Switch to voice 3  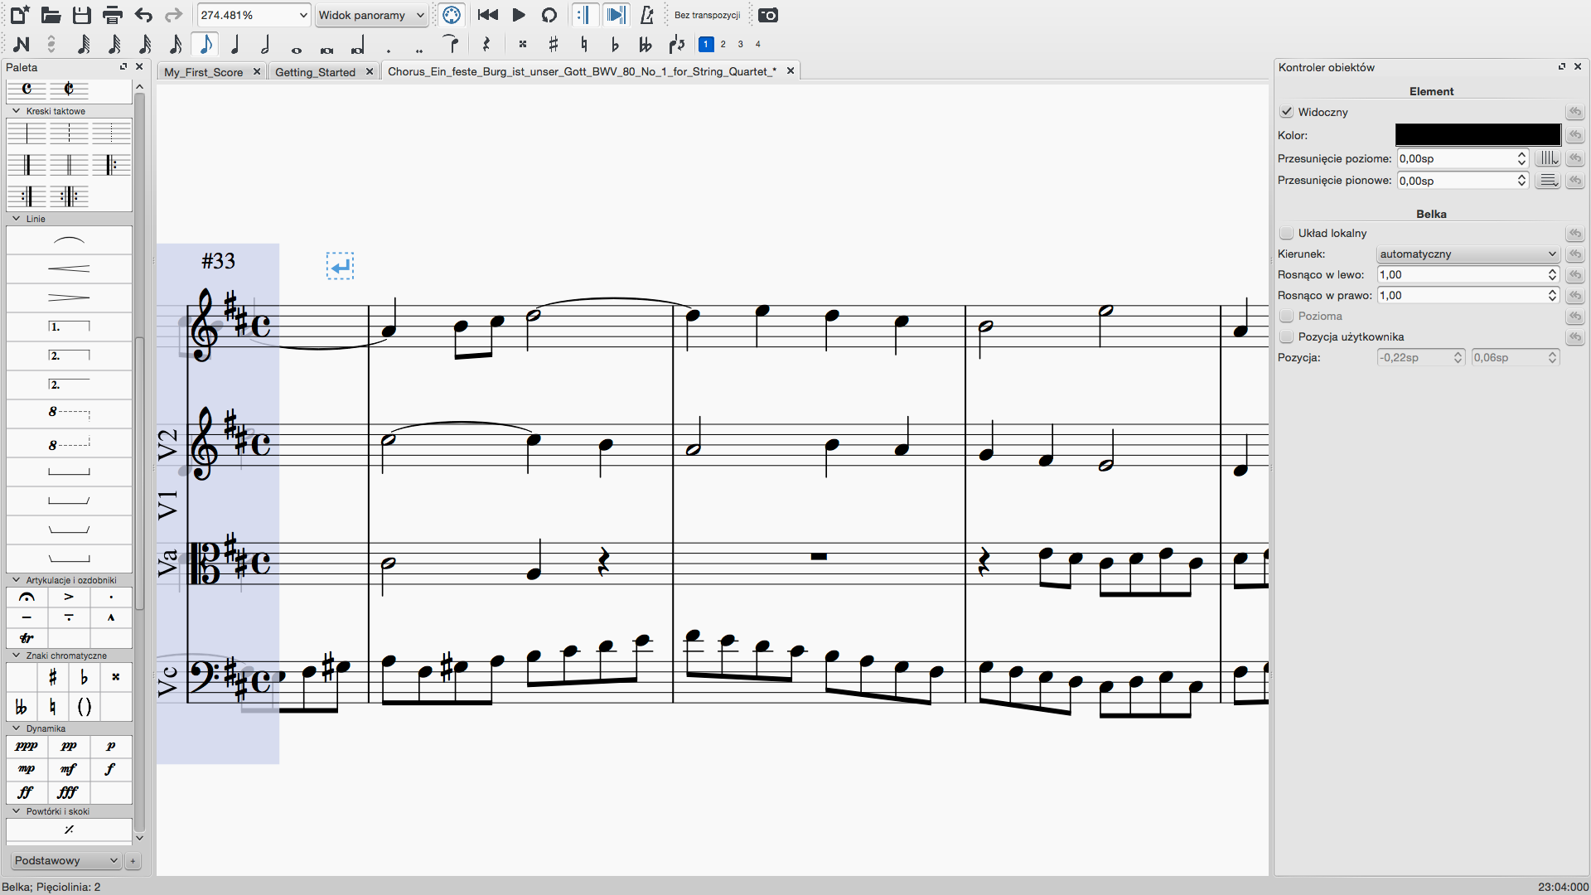click(x=741, y=44)
